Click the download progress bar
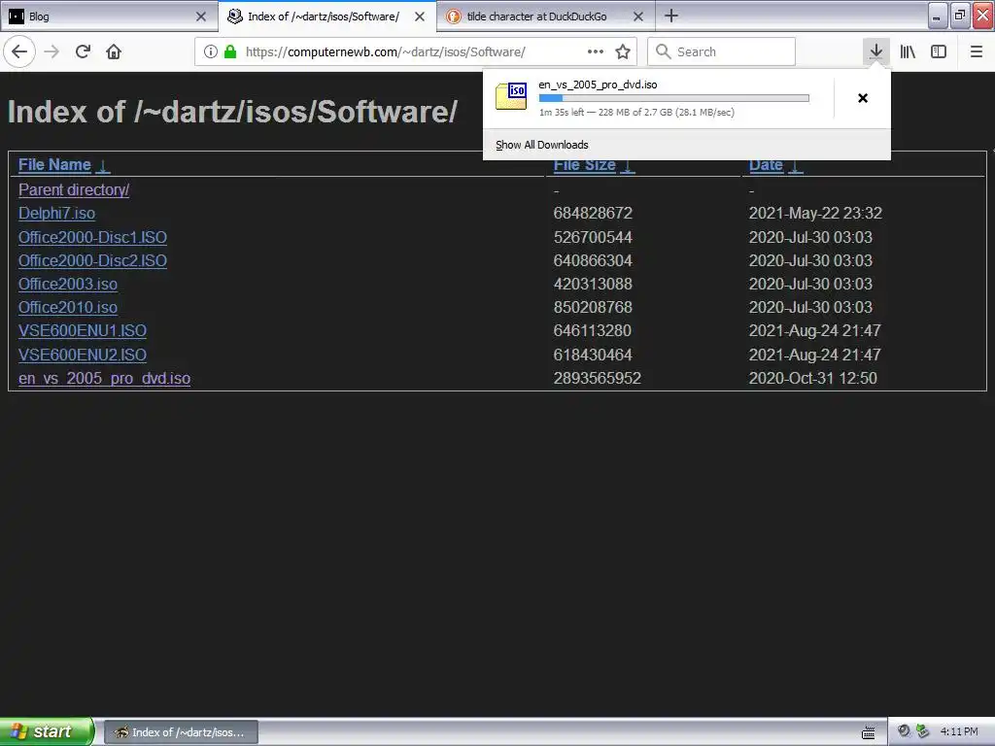Viewport: 995px width, 746px height. pos(674,98)
